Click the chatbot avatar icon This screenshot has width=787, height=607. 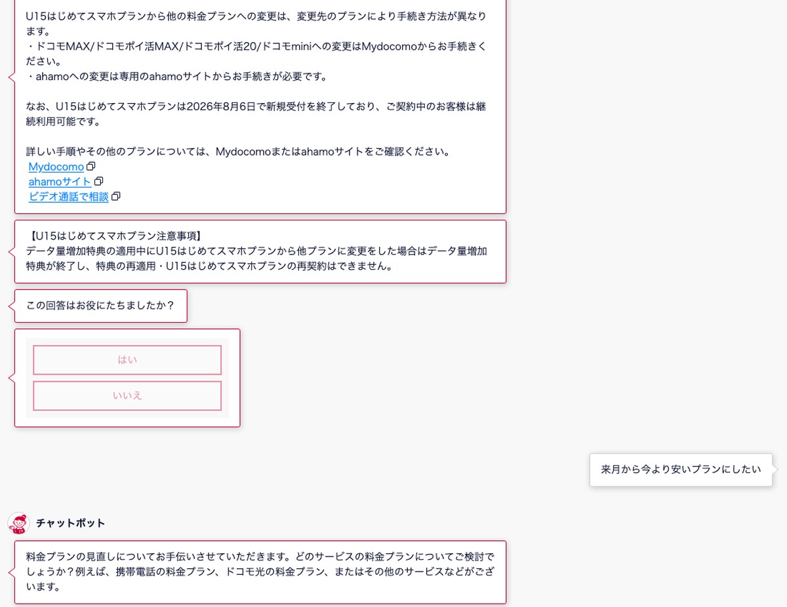coord(18,523)
